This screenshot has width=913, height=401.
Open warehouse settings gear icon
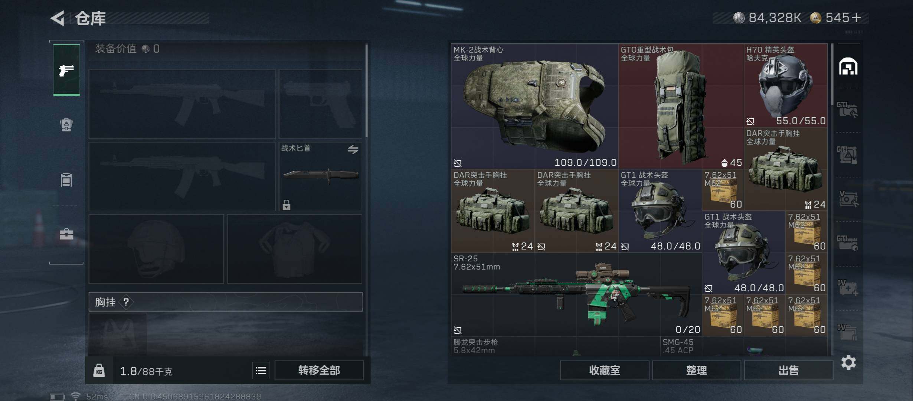click(x=848, y=362)
